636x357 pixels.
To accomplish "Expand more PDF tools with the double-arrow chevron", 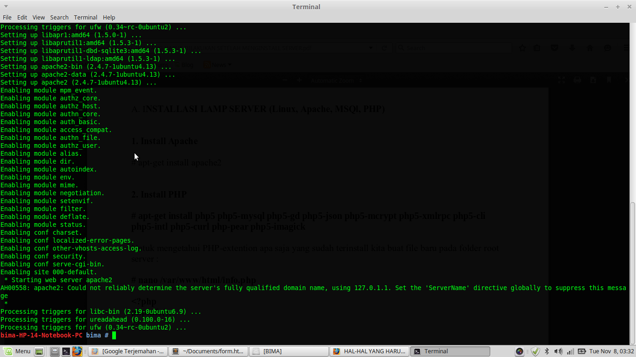I will [x=627, y=80].
